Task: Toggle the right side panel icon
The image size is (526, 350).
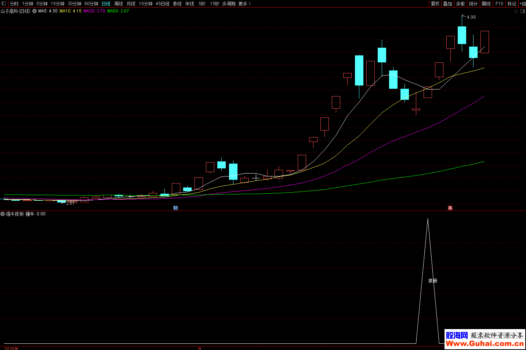Action: [522, 11]
